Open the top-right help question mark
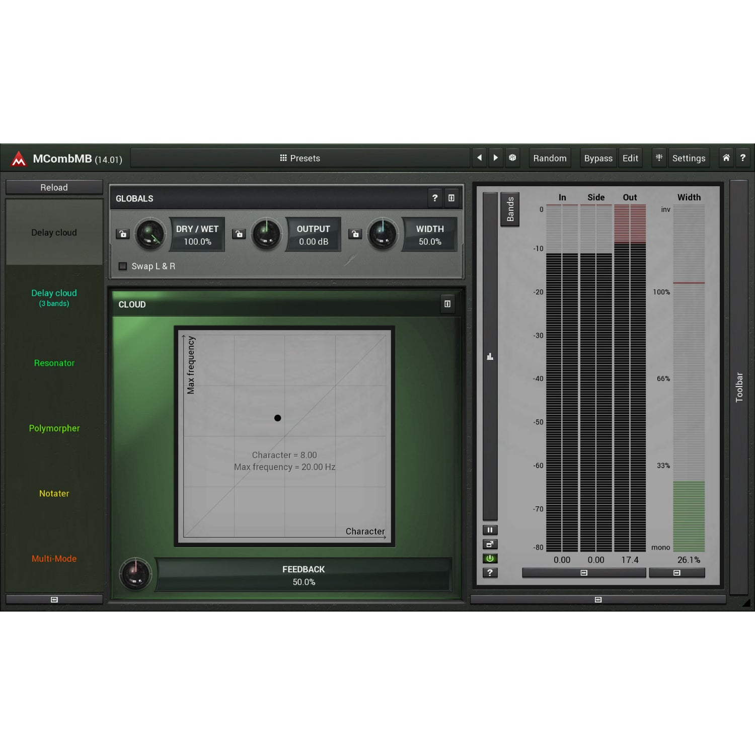This screenshot has height=755, width=755. [742, 158]
